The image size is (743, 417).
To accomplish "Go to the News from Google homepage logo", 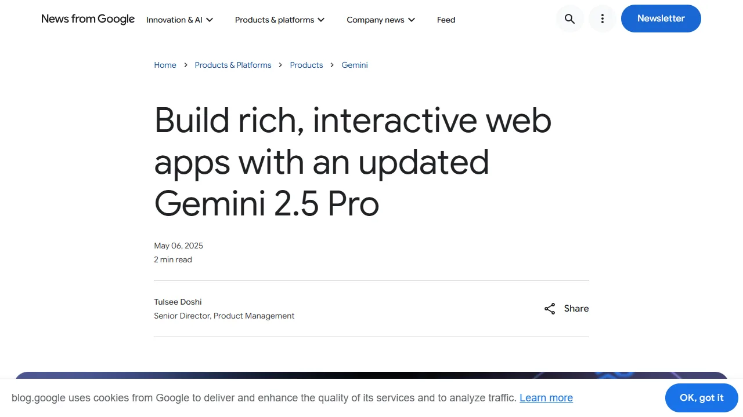I will (88, 19).
